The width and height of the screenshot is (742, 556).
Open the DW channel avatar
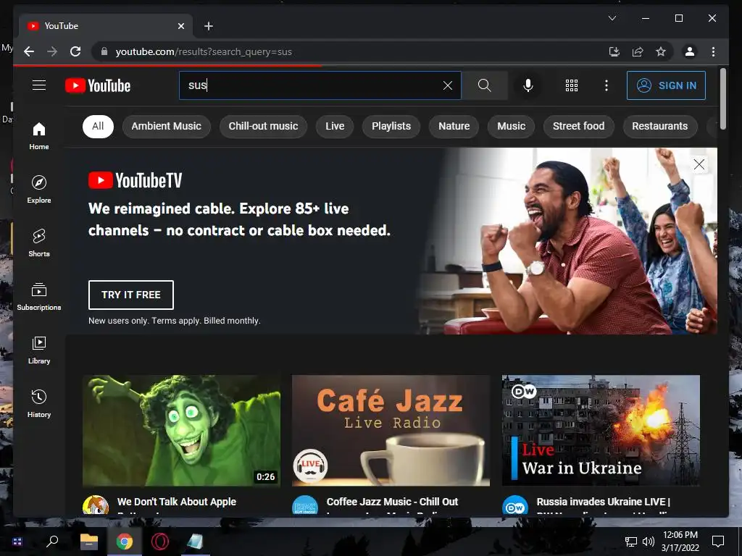click(x=515, y=506)
